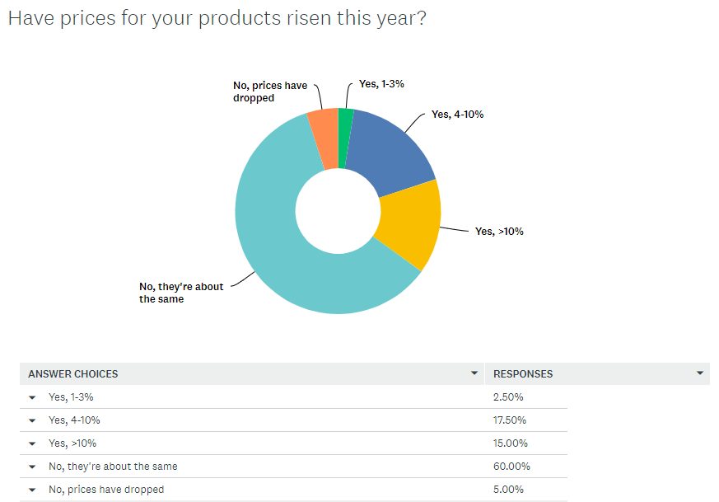The height and width of the screenshot is (502, 719).
Task: Click the 'Yes, 4-10%' chart label
Action: (x=457, y=115)
